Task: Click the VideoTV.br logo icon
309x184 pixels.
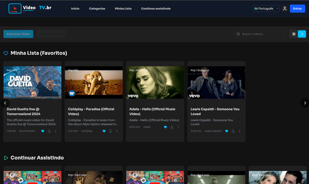Action: tap(15, 9)
